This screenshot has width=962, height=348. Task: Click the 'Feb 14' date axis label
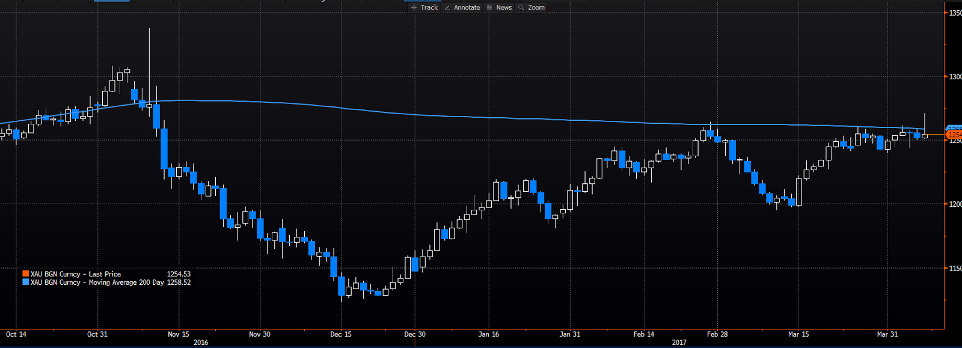point(644,334)
